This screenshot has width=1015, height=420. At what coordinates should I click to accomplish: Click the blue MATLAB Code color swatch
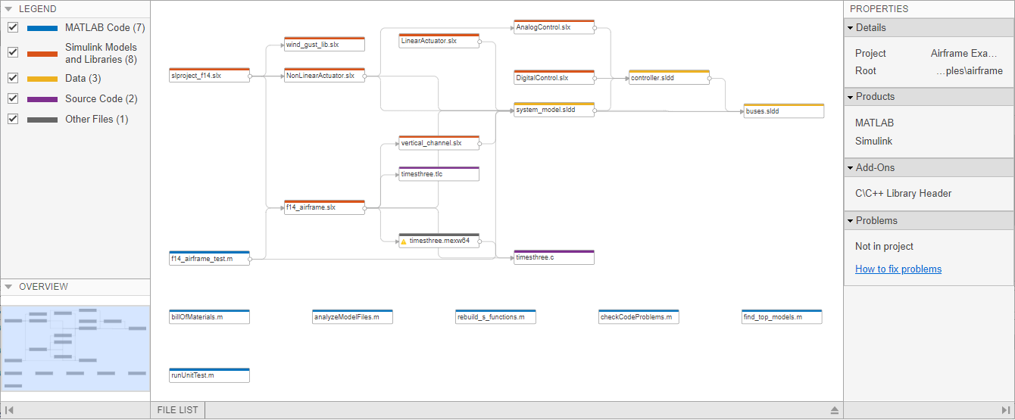pos(42,28)
